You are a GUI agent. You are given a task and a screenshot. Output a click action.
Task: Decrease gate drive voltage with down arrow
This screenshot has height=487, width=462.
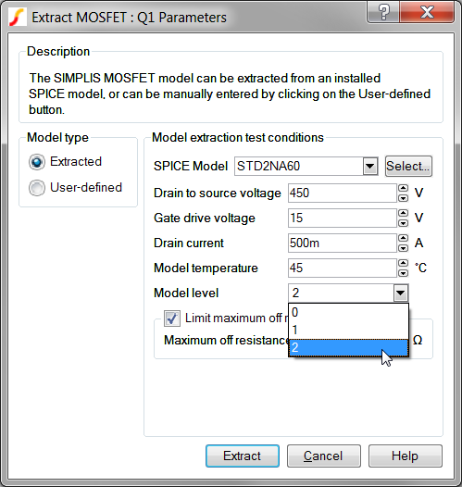click(x=403, y=223)
